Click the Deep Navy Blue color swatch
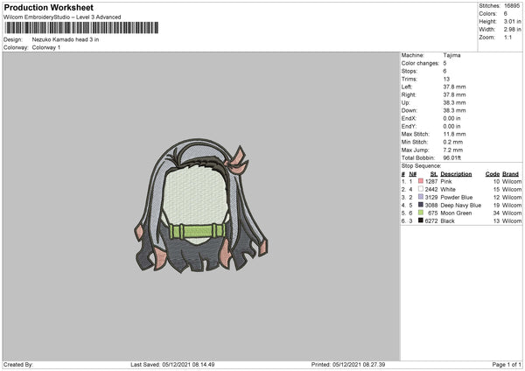Image resolution: width=525 pixels, height=371 pixels. (x=421, y=205)
